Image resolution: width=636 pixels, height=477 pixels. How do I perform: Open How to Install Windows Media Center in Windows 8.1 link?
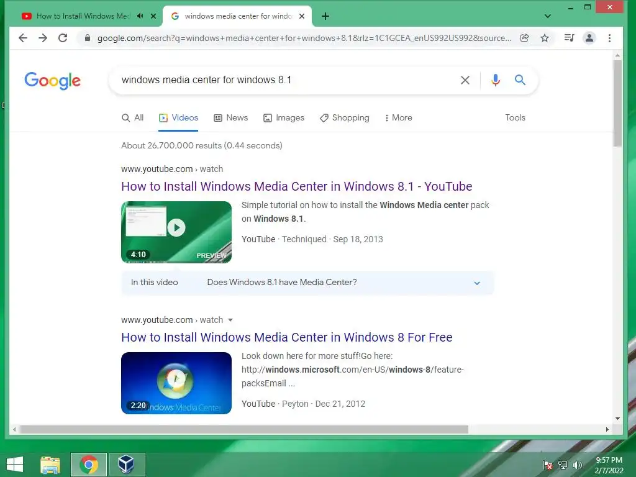point(296,186)
